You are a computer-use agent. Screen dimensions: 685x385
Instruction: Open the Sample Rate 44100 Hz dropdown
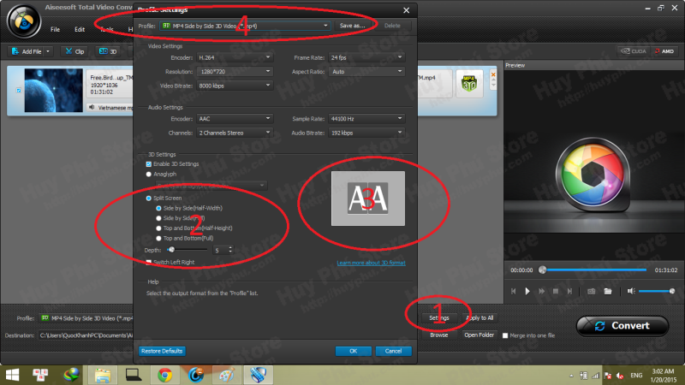click(366, 119)
